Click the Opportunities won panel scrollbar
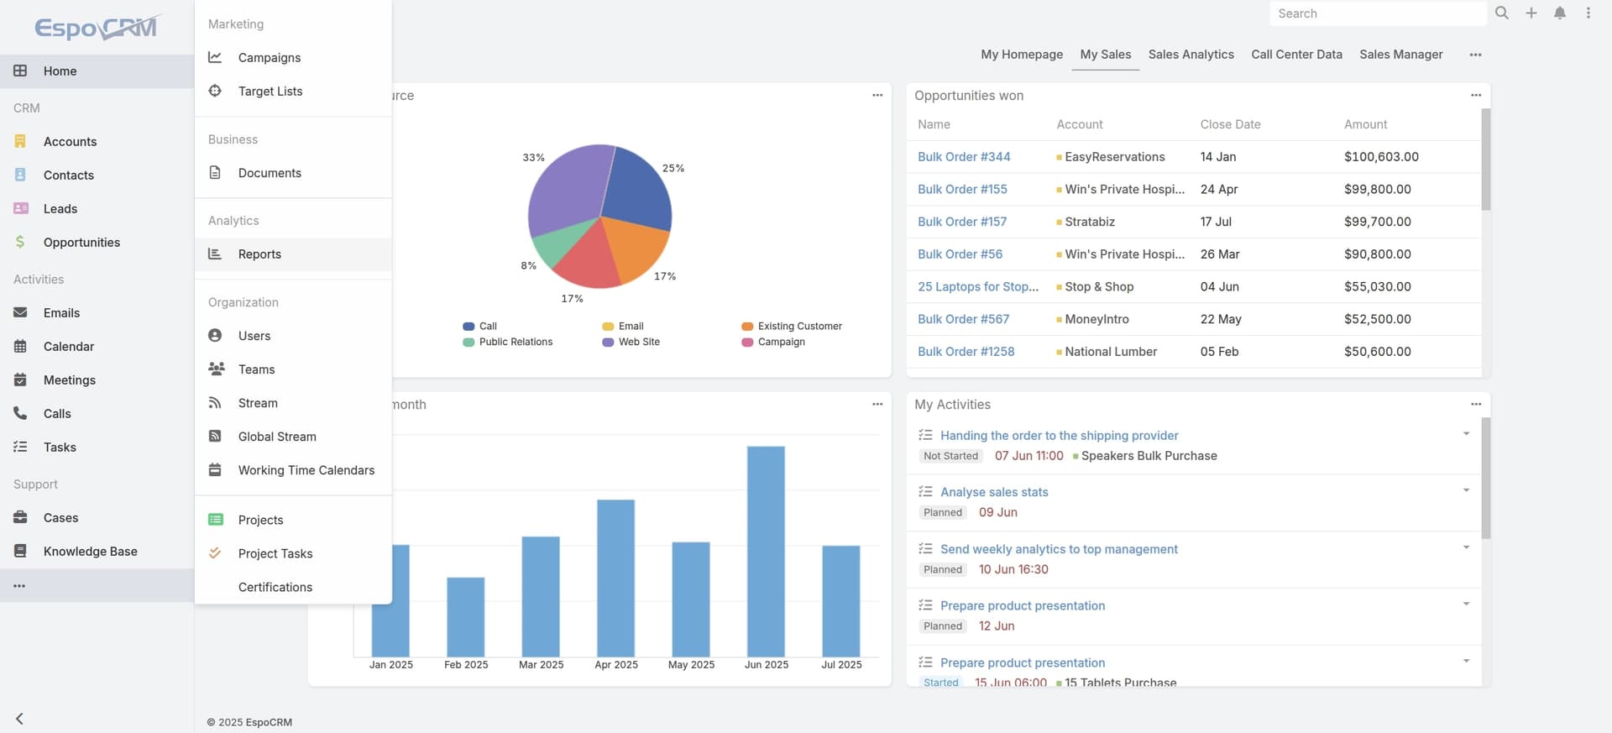This screenshot has height=733, width=1612. [1485, 159]
